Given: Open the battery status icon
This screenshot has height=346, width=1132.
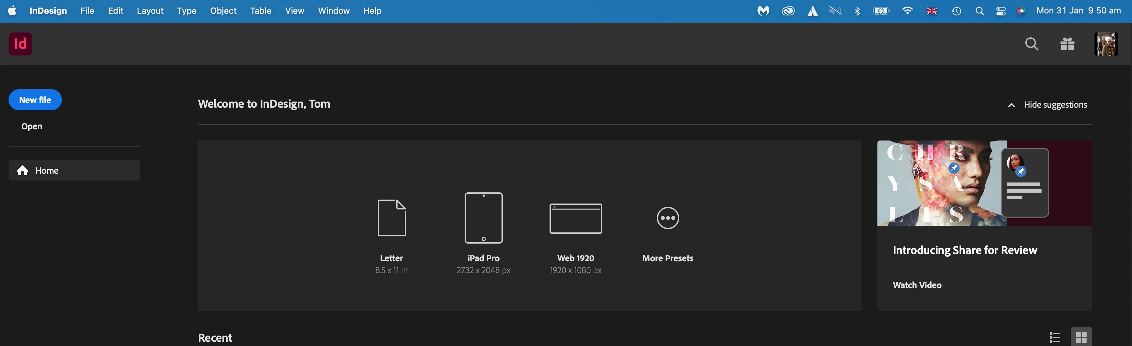Looking at the screenshot, I should (882, 11).
